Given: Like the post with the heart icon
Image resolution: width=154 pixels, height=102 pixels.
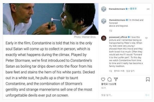Looking at the screenshot, I should tap(103, 79).
